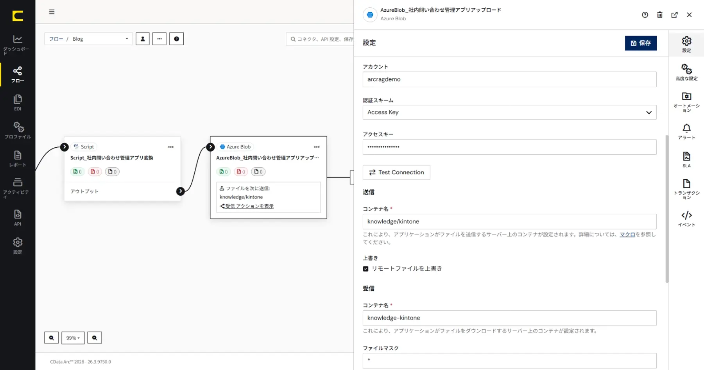
Task: Open the Azure Blob connector's three-dot menu
Action: (317, 147)
